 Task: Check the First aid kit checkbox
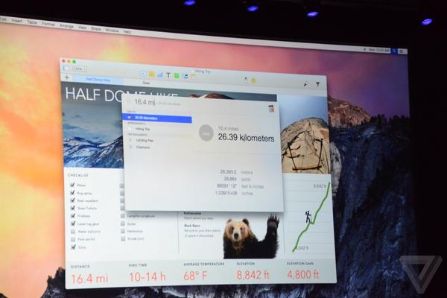pos(73,239)
